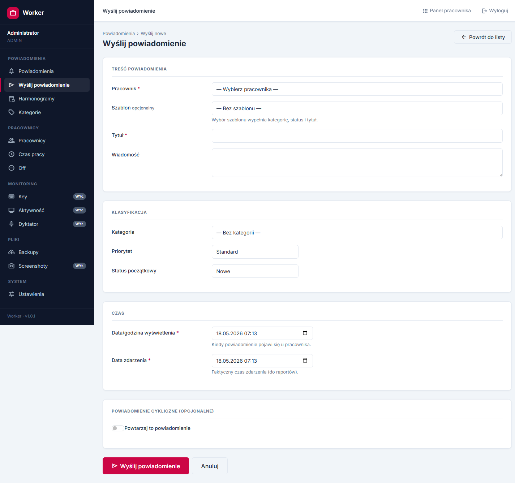The width and height of the screenshot is (515, 483).
Task: Open the Szablon dropdown
Action: (x=357, y=108)
